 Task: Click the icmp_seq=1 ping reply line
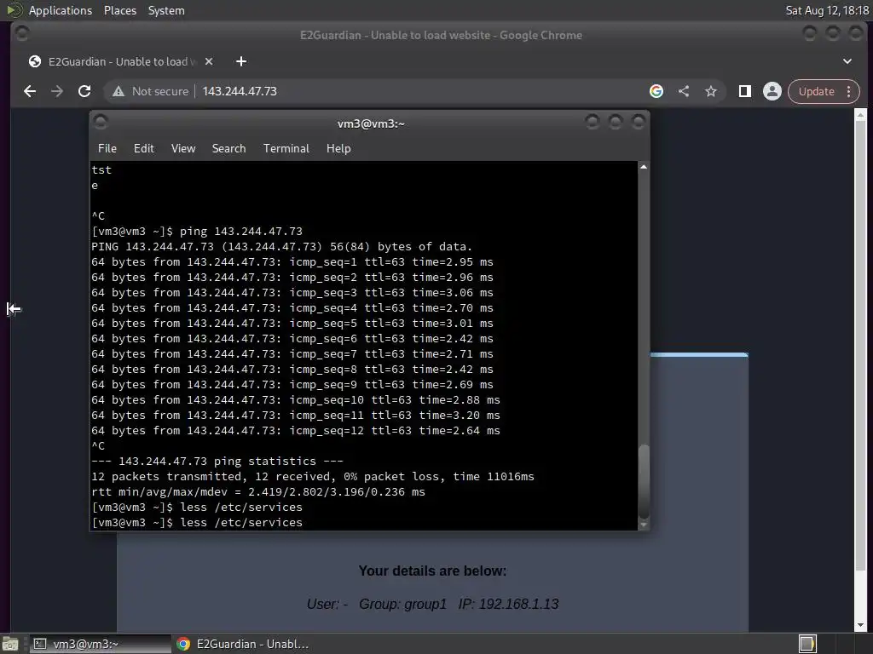[292, 262]
